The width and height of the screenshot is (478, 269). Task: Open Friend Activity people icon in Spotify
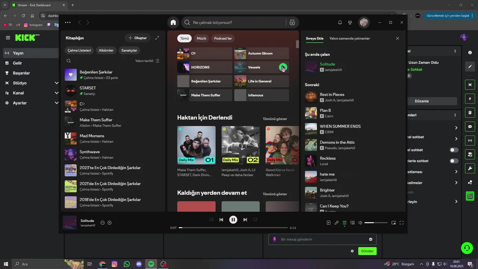click(x=350, y=22)
